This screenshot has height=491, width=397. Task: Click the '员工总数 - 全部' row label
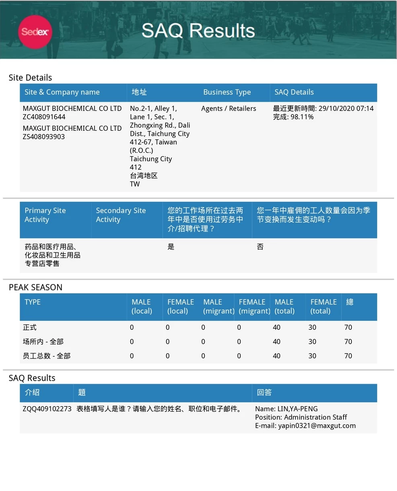47,356
